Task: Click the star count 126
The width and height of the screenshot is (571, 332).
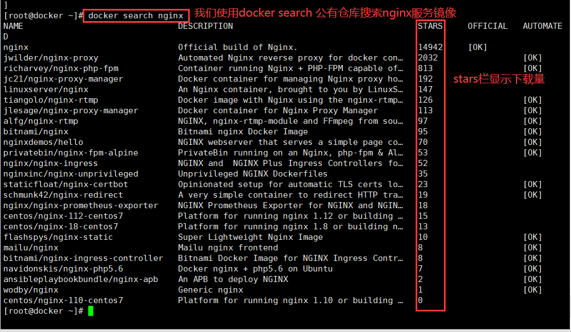Action: point(425,100)
